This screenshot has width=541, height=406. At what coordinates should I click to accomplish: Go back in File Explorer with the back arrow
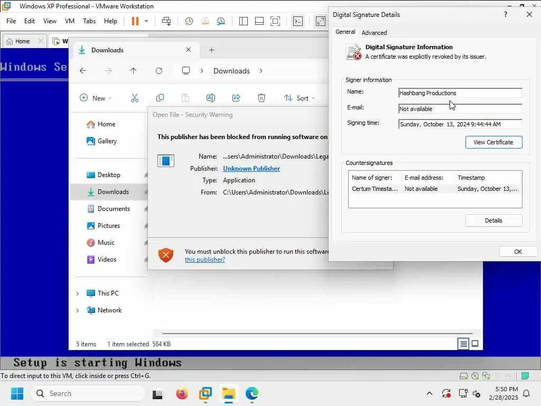(x=83, y=71)
